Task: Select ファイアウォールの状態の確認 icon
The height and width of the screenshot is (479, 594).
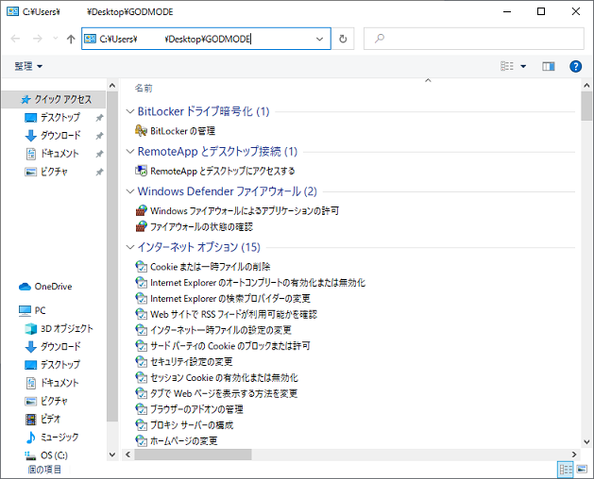Action: click(141, 226)
